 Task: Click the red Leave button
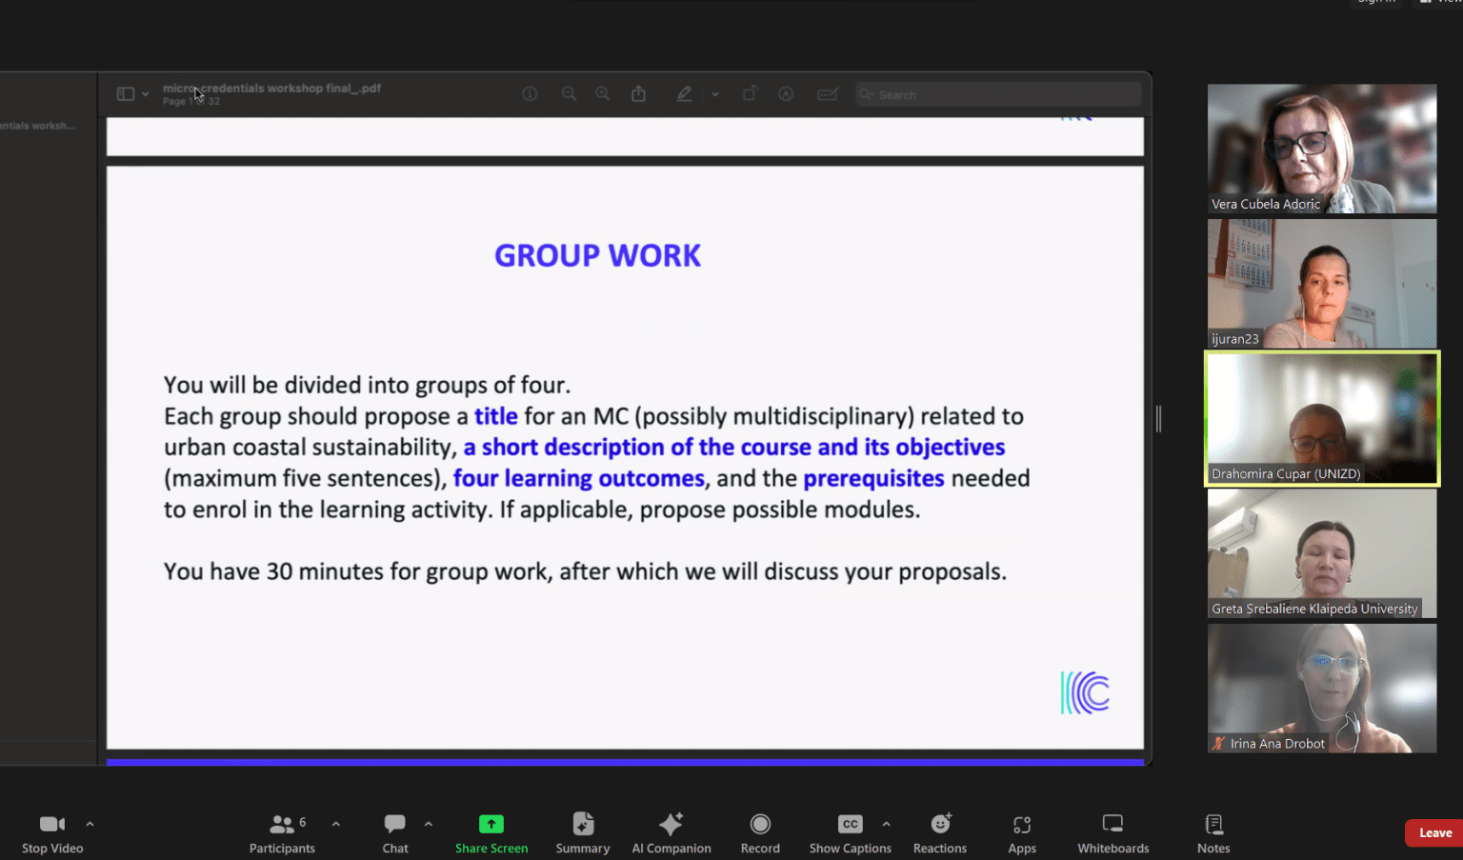point(1434,833)
